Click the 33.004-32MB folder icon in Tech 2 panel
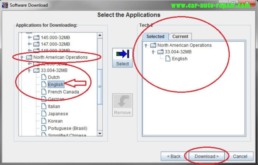The image size is (258, 165). [x=160, y=52]
